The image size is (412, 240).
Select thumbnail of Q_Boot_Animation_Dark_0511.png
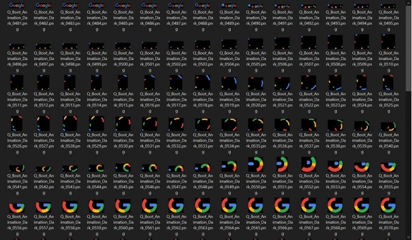point(17,82)
